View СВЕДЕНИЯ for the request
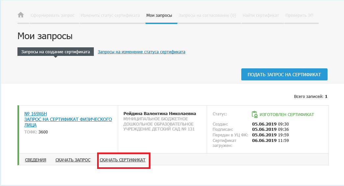Screen dimensions: 344x186 click(36, 160)
